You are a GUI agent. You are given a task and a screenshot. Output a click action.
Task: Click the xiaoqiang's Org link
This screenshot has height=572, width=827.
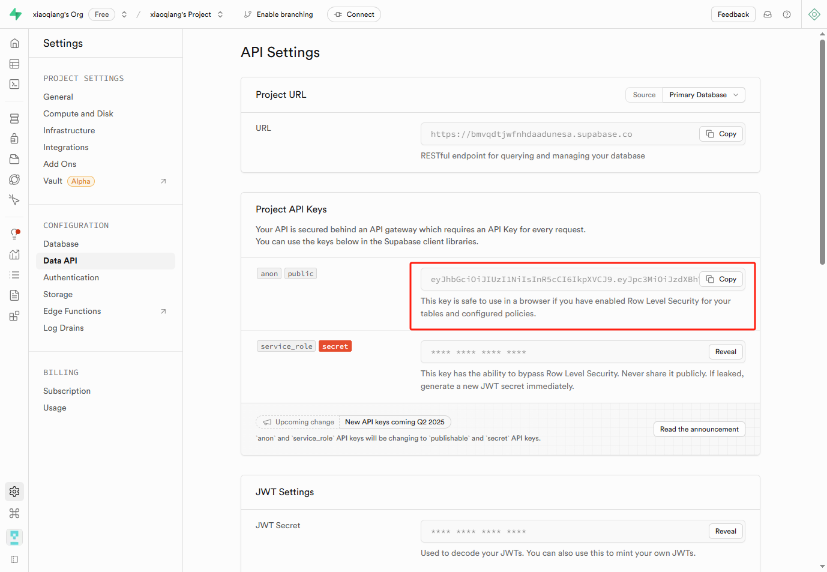(58, 14)
